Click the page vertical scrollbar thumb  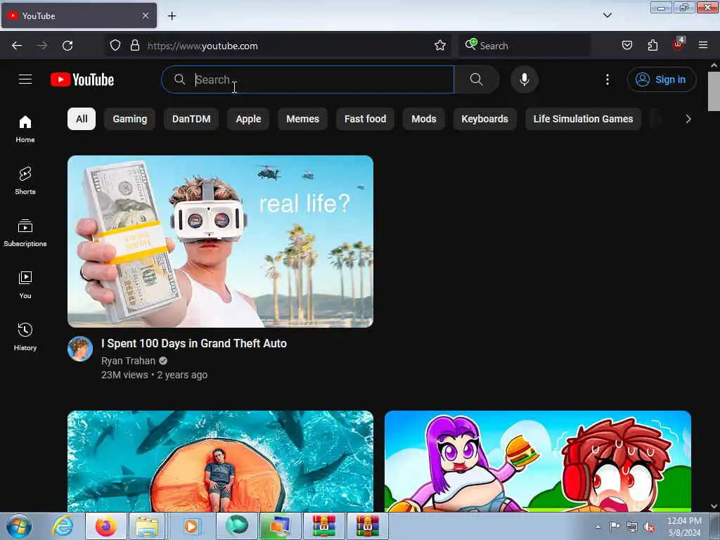pos(714,91)
